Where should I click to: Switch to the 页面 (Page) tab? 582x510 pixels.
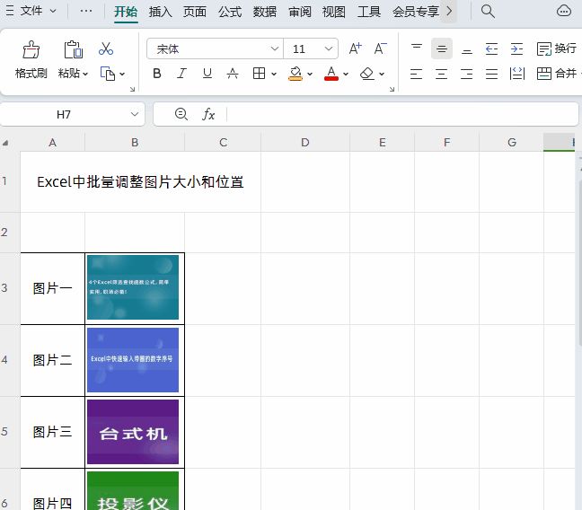(x=195, y=12)
